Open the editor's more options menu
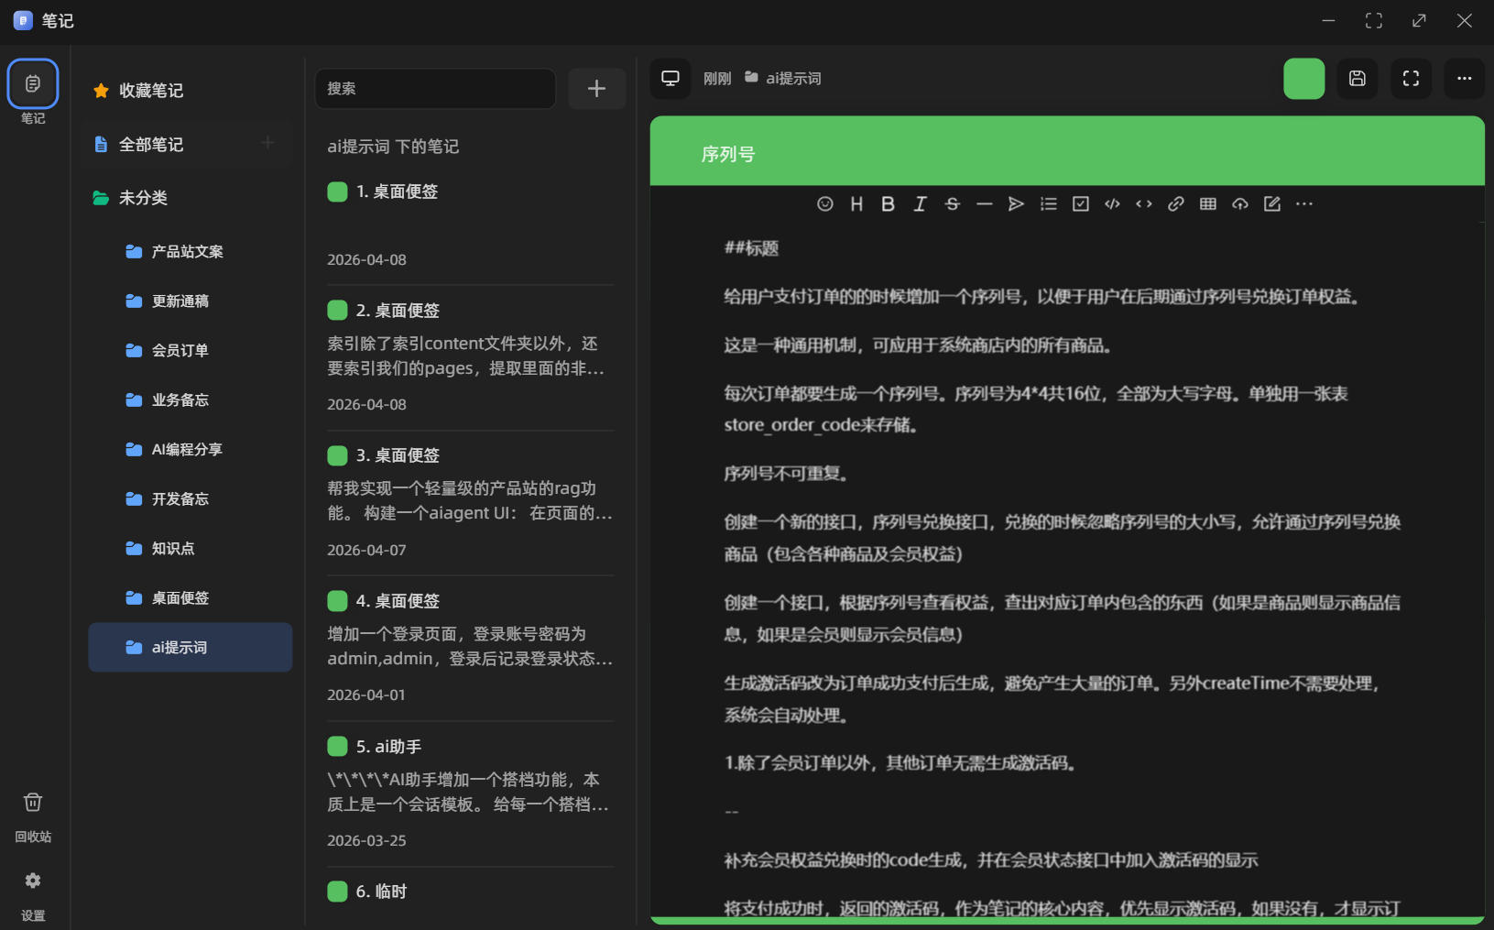 (1304, 203)
